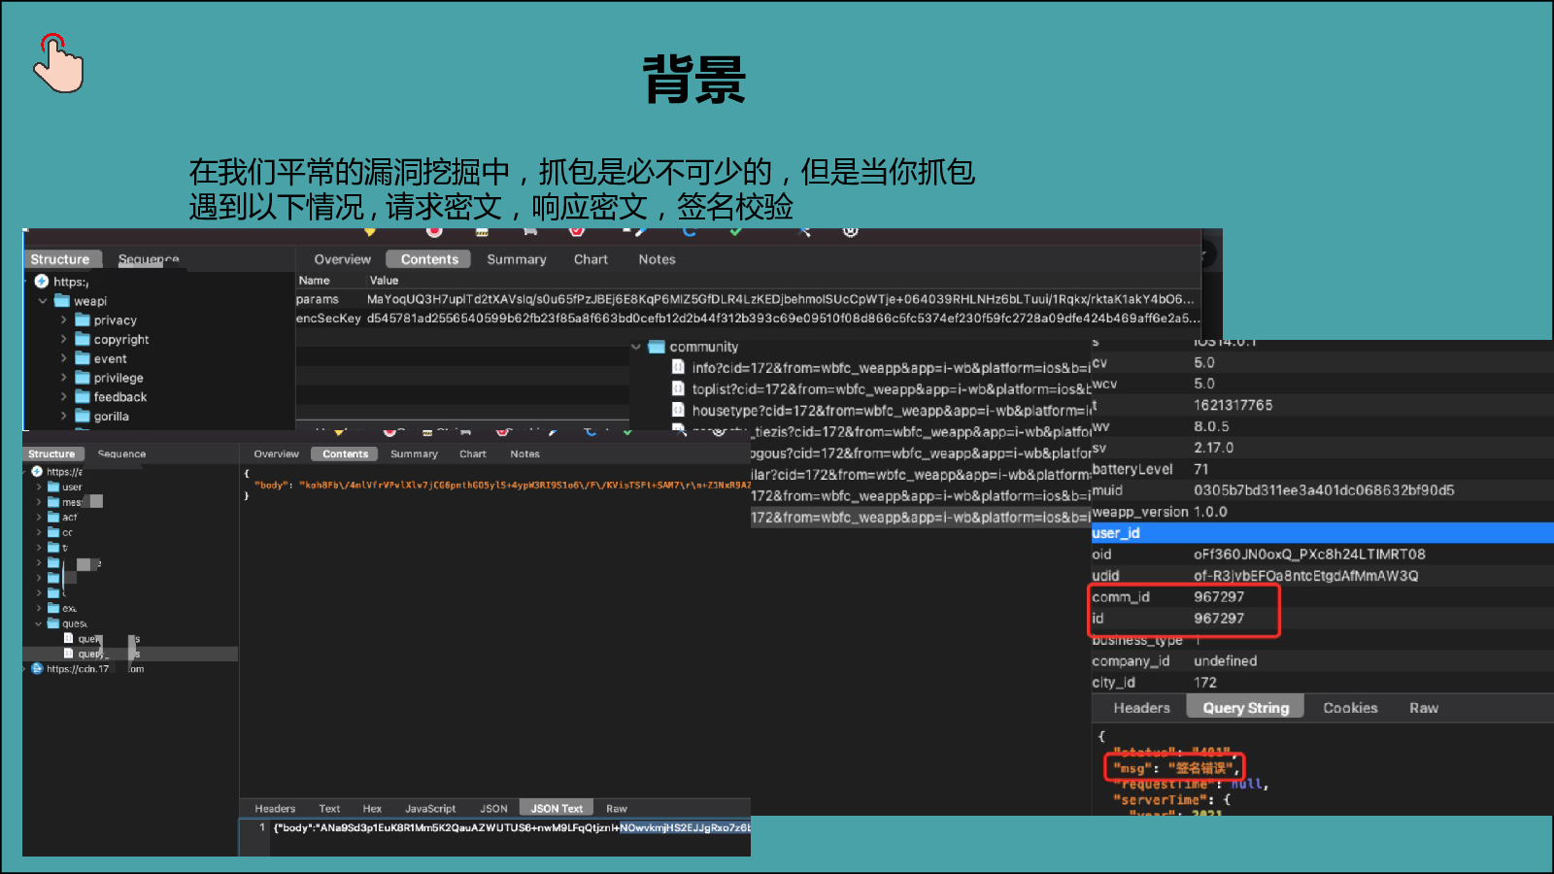Click the user folder icon in lower tree

click(53, 487)
